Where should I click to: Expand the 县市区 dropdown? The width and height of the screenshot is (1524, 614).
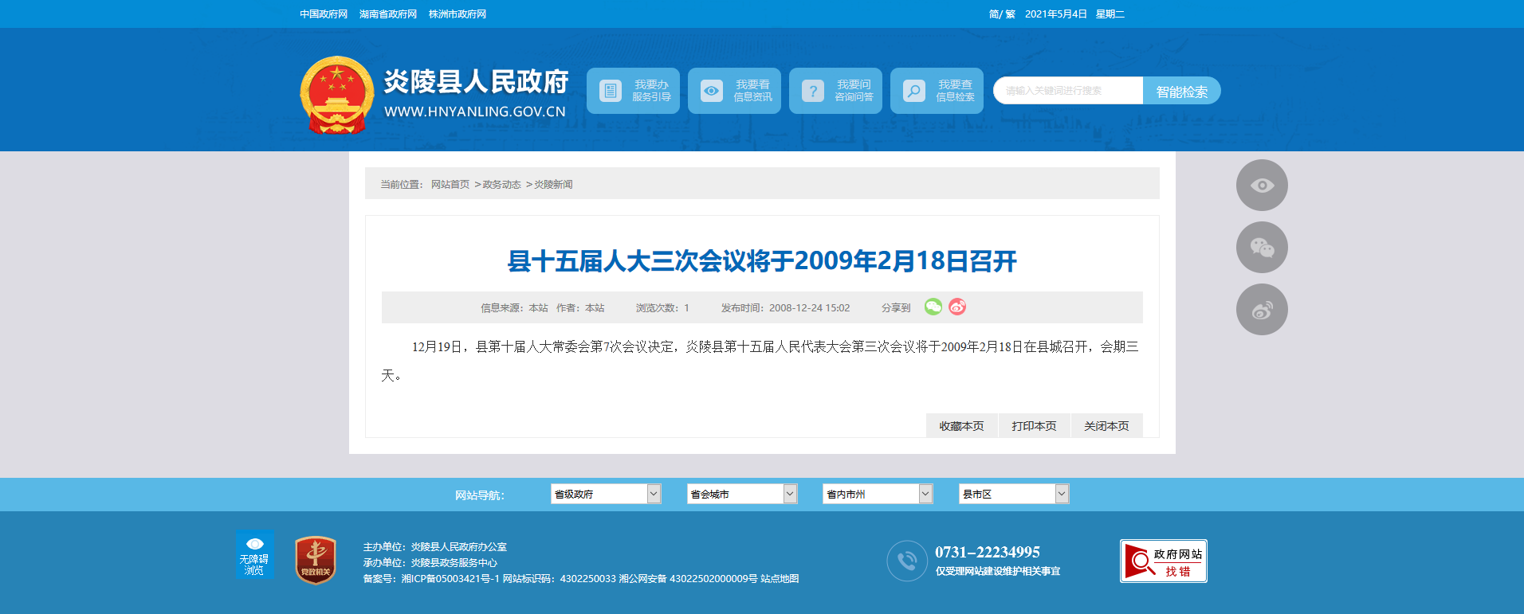click(x=1013, y=494)
